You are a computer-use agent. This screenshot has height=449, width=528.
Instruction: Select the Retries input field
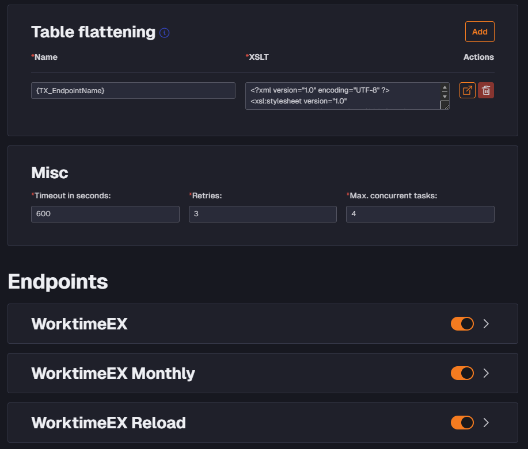[263, 214]
